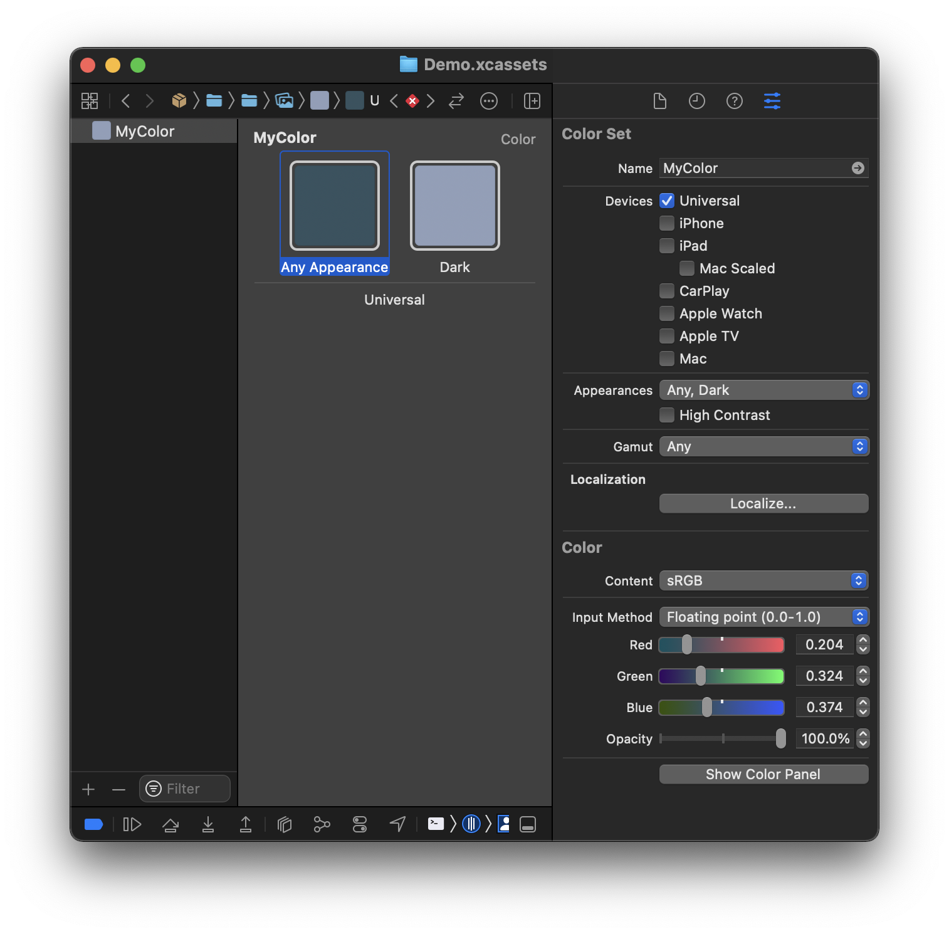Click the red error issue indicator

click(412, 101)
